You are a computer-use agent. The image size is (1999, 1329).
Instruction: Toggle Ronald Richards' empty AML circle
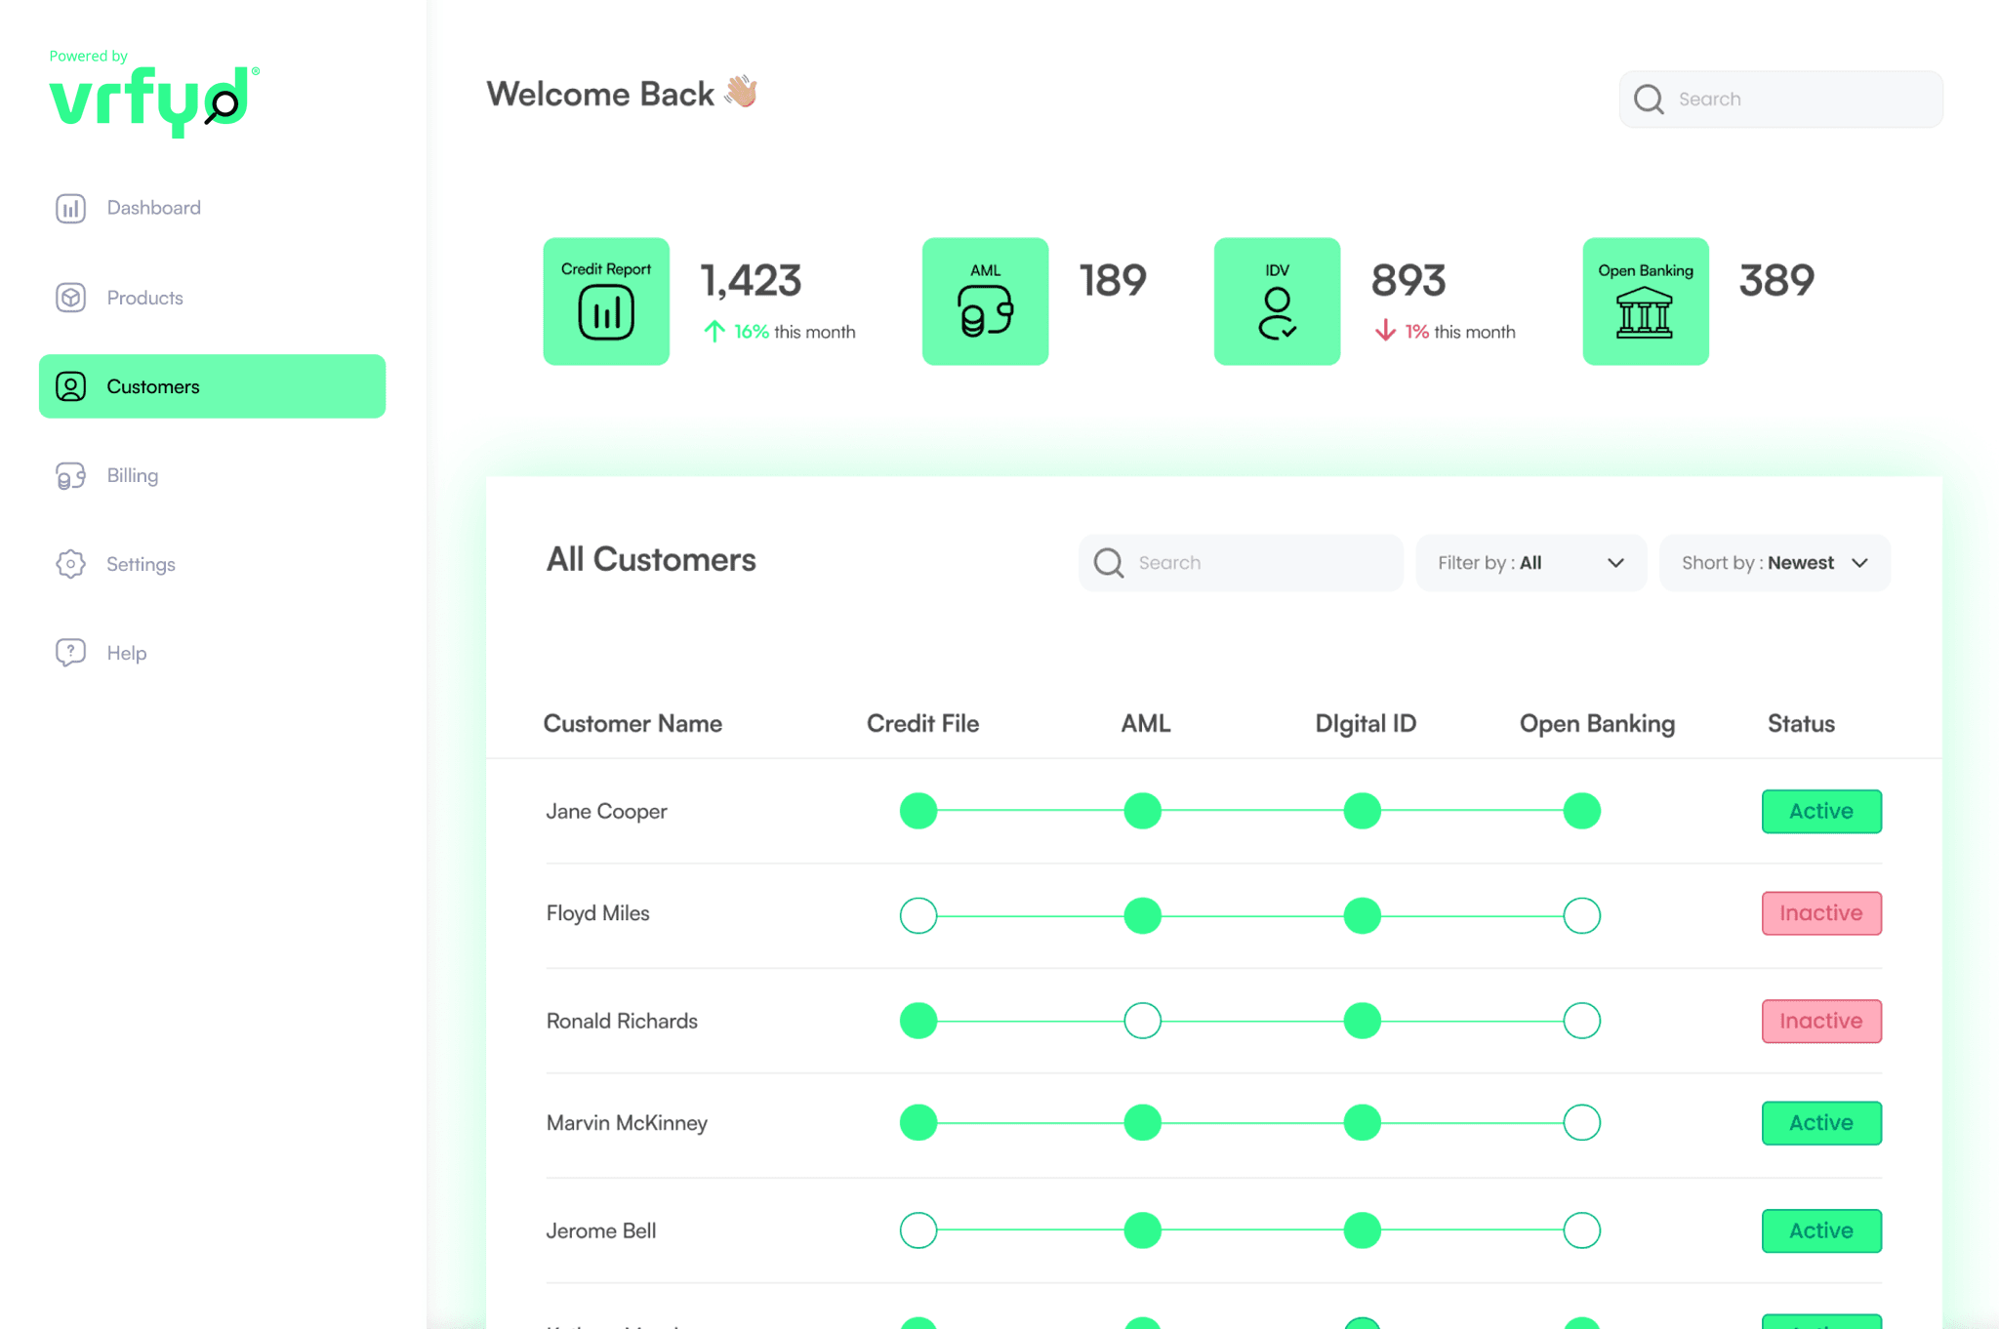[x=1142, y=1021]
